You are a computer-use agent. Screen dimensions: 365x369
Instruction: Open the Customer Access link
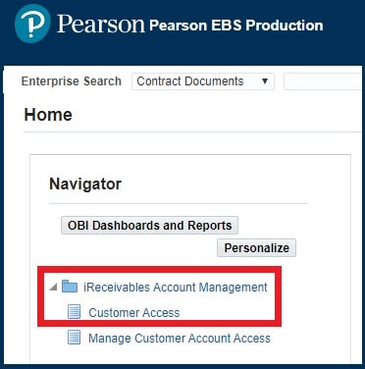click(x=134, y=313)
